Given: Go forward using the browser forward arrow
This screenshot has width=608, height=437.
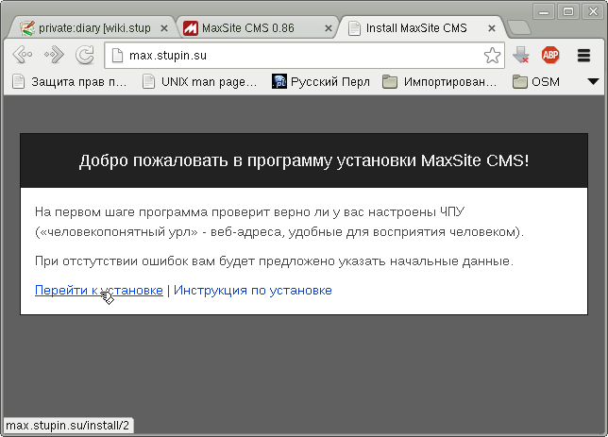Looking at the screenshot, I should [55, 55].
